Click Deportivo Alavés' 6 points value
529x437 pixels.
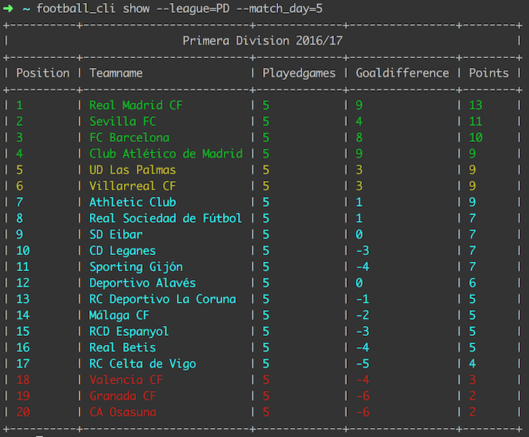click(472, 283)
